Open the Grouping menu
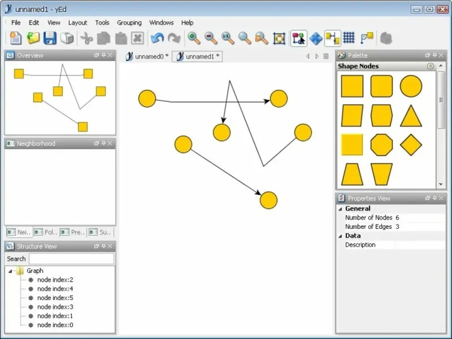The height and width of the screenshot is (339, 452). point(129,23)
